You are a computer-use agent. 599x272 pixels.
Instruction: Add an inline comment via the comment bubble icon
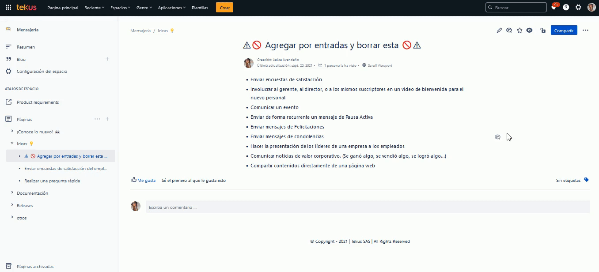(509, 30)
